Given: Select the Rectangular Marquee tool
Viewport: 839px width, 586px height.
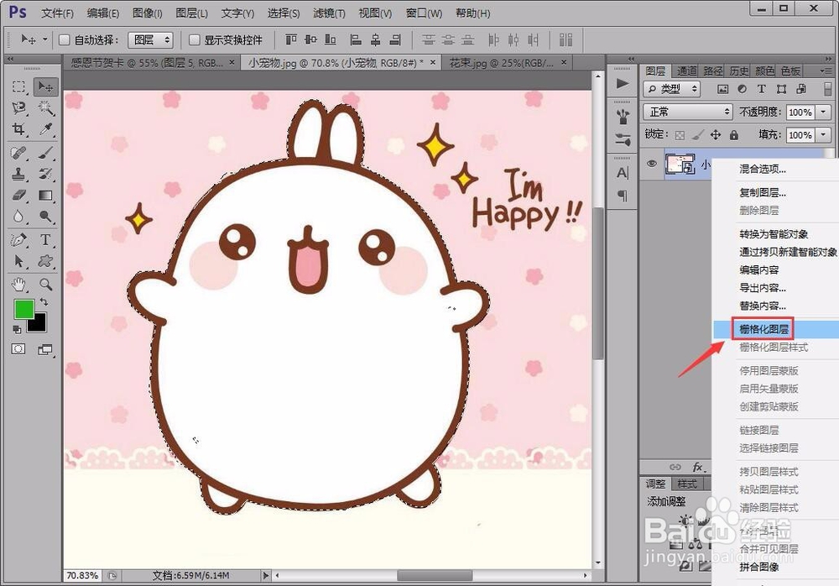Looking at the screenshot, I should pyautogui.click(x=19, y=86).
